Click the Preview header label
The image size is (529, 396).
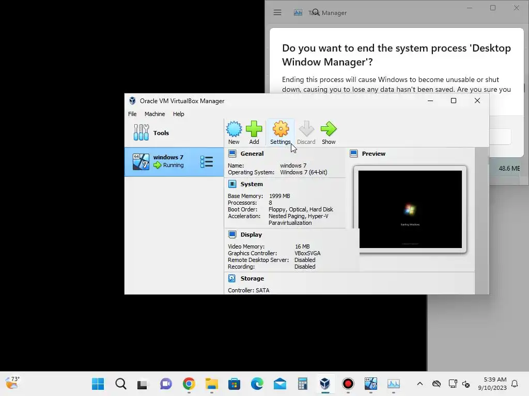pyautogui.click(x=374, y=154)
